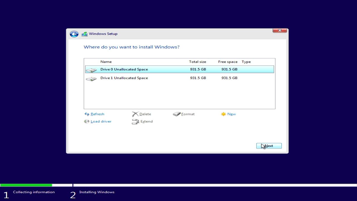This screenshot has height=201, width=357.
Task: Click the Drive 0 disk icon
Action: coord(91,70)
